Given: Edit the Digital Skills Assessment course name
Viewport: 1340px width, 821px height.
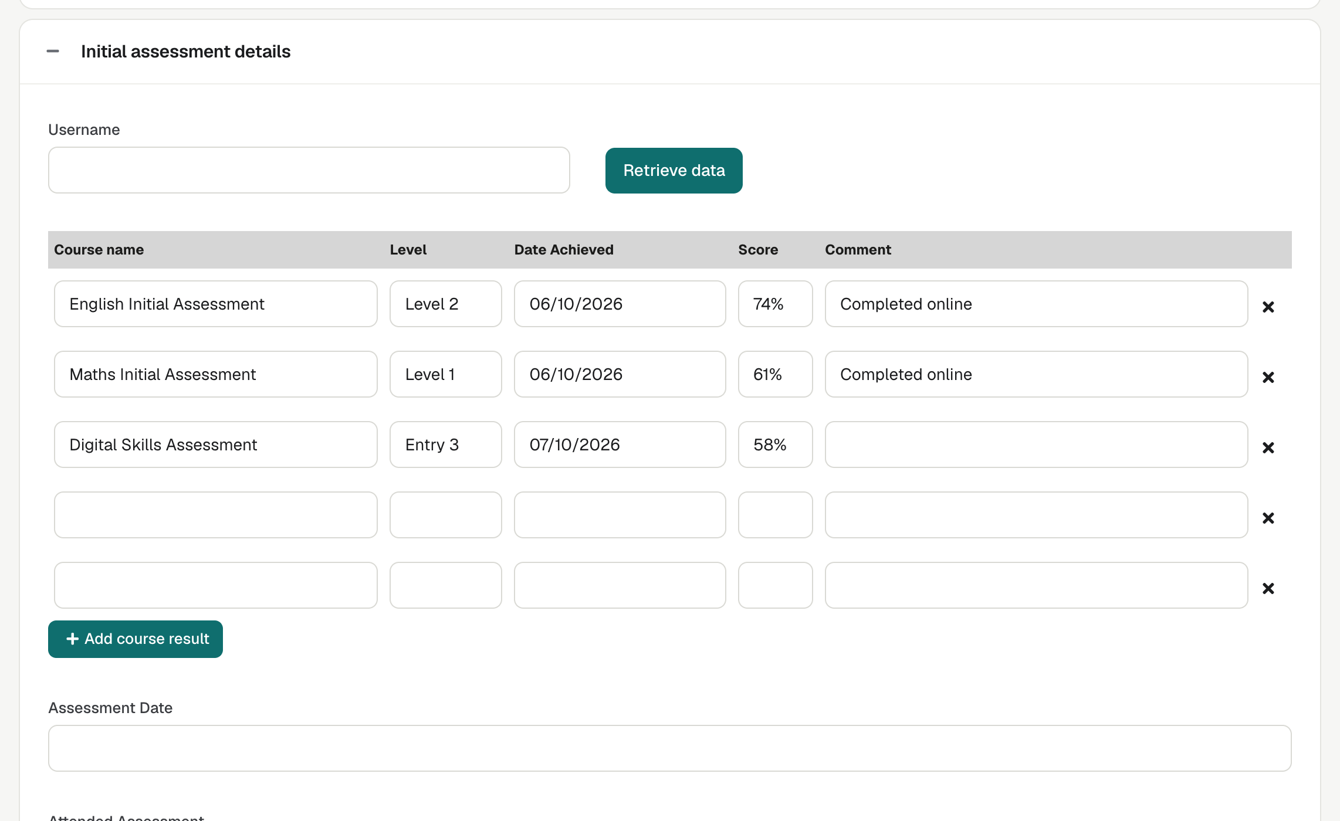Looking at the screenshot, I should click(216, 445).
